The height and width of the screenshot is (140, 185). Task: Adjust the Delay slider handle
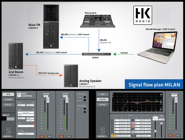coord(155,131)
